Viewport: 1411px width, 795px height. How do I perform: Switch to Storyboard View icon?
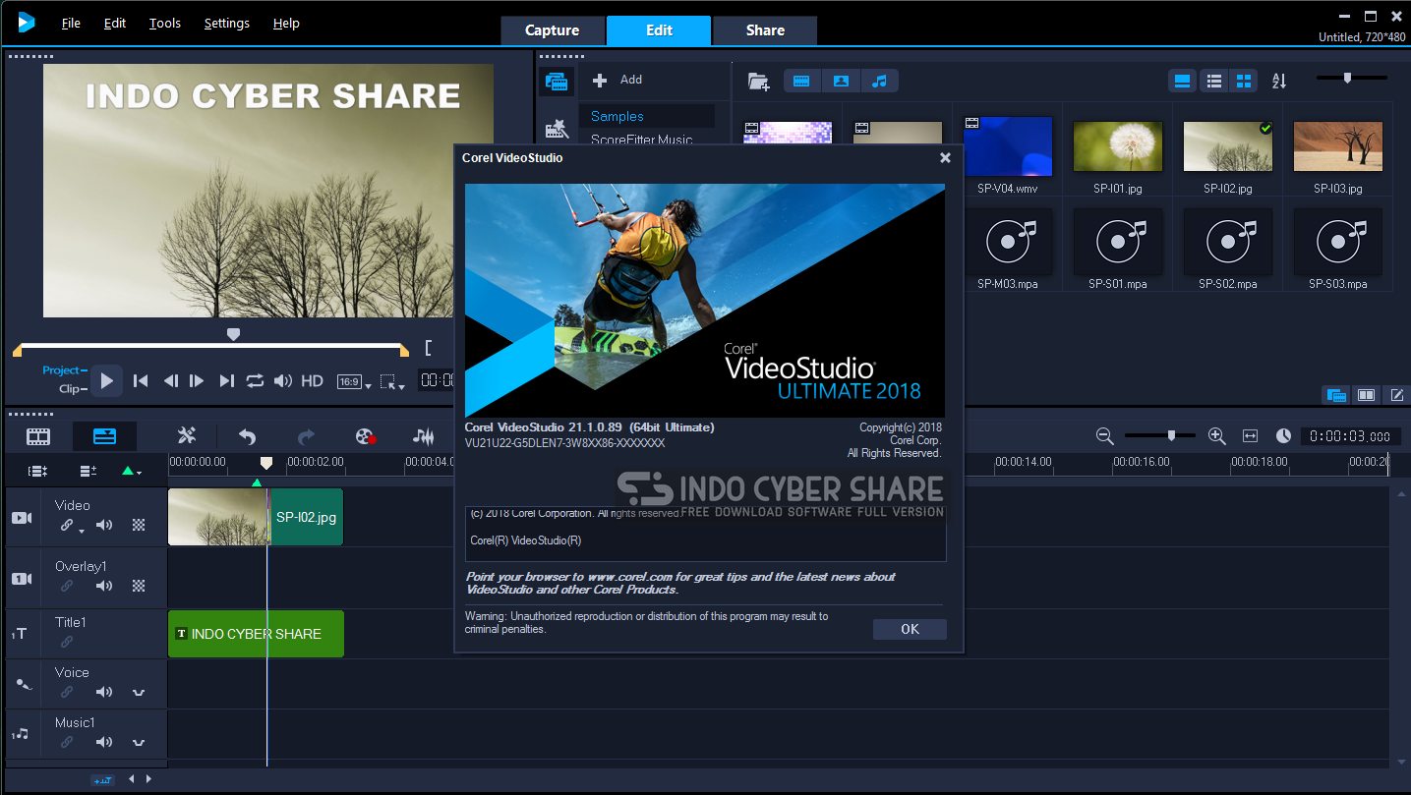tap(38, 436)
